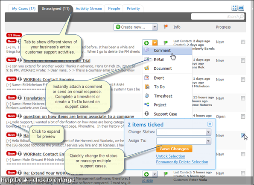
Task: Click headset icon beside Re: Extend Your case
Action: click(20, 173)
